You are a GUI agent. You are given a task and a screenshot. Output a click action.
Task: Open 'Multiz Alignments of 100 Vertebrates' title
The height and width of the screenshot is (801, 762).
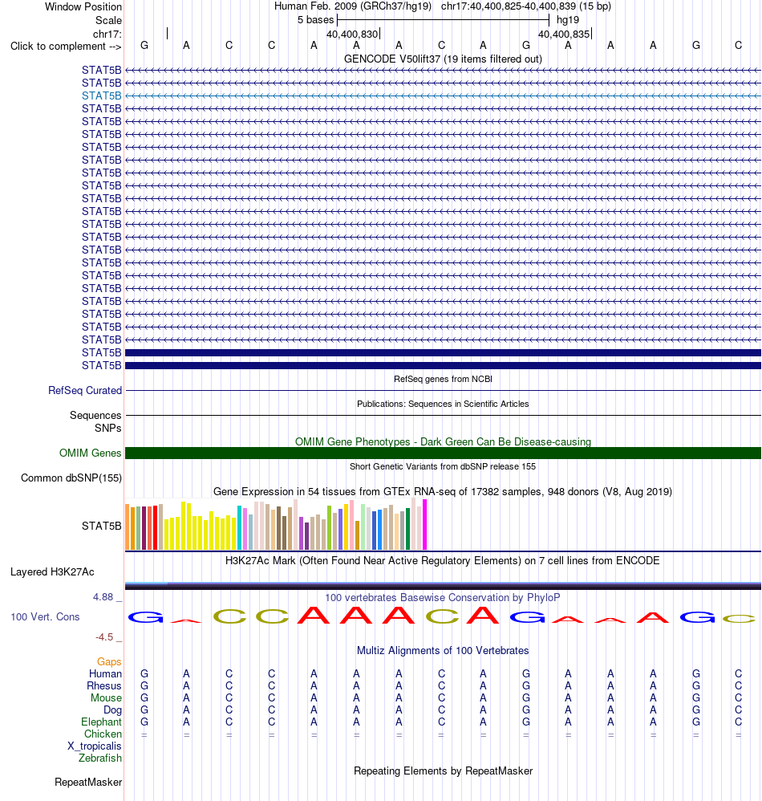[443, 650]
